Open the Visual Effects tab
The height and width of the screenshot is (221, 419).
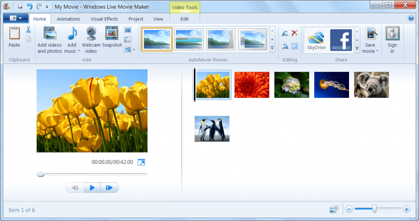pyautogui.click(x=104, y=19)
